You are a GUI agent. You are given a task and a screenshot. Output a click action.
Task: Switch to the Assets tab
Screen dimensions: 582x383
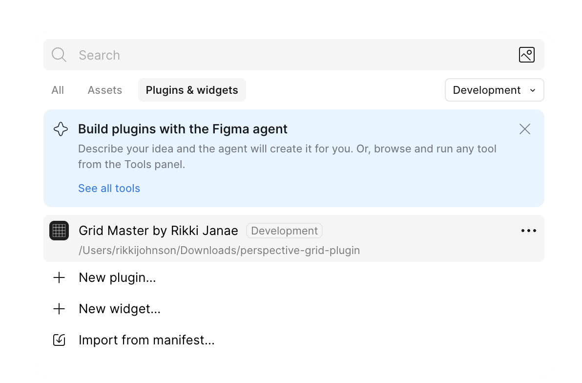coord(104,90)
